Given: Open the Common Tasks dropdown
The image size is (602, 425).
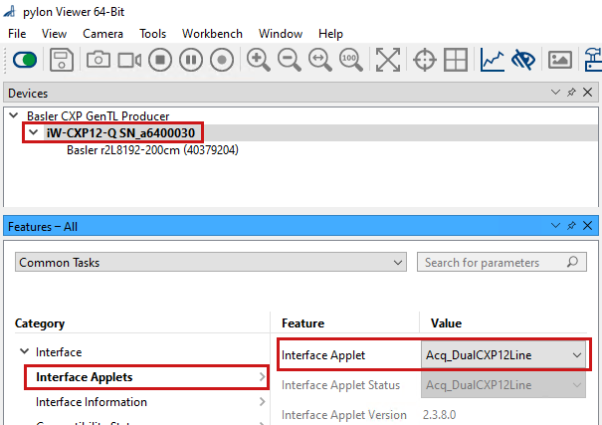Looking at the screenshot, I should pyautogui.click(x=211, y=262).
